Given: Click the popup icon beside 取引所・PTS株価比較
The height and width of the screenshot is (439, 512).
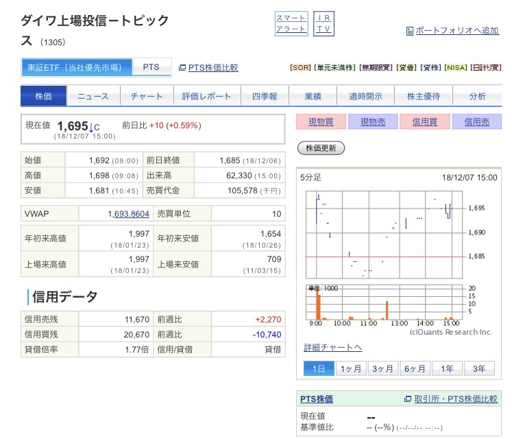Looking at the screenshot, I should click(408, 399).
